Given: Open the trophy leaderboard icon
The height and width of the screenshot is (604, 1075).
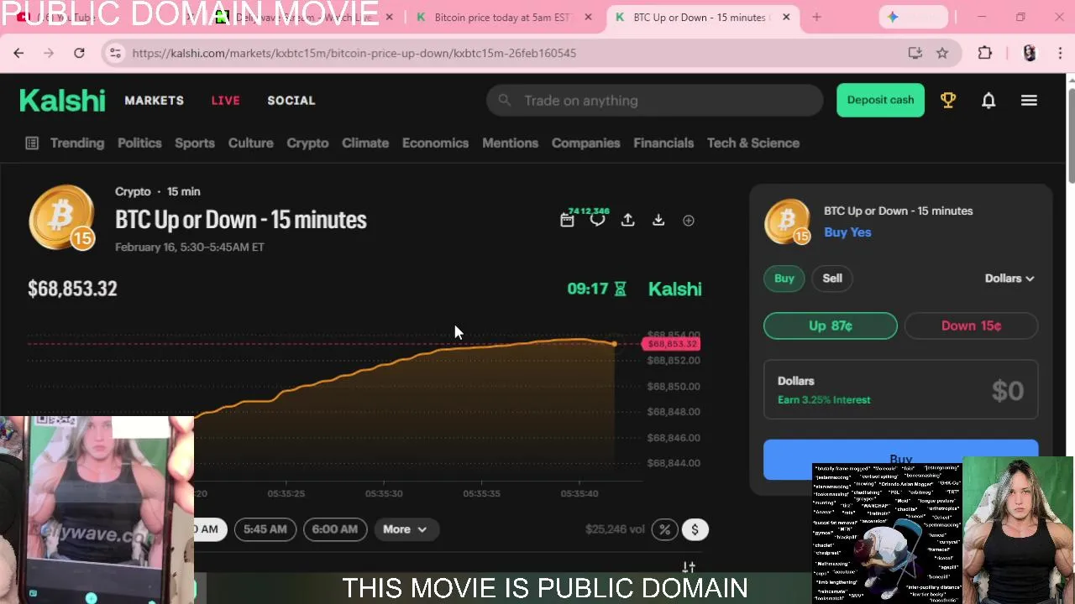Looking at the screenshot, I should click(x=948, y=101).
